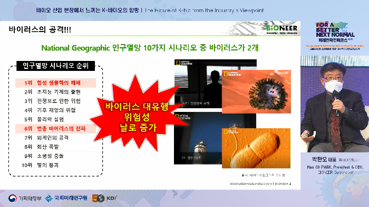Select row 9위 소행성 충돌

coord(55,156)
